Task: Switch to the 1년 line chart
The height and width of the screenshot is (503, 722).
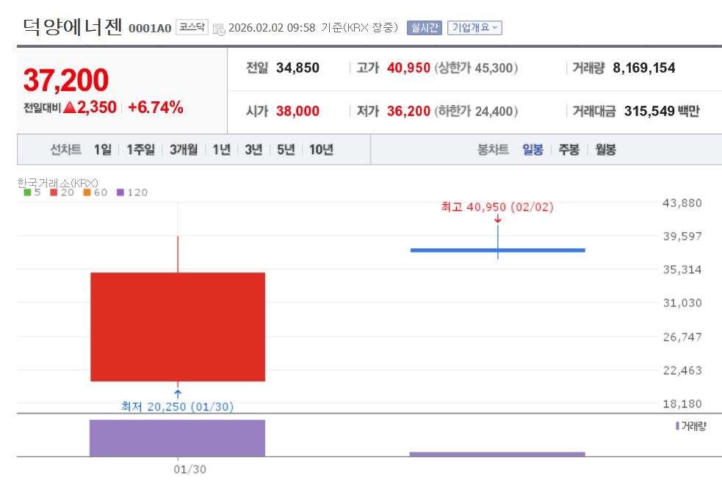Action: coord(222,150)
